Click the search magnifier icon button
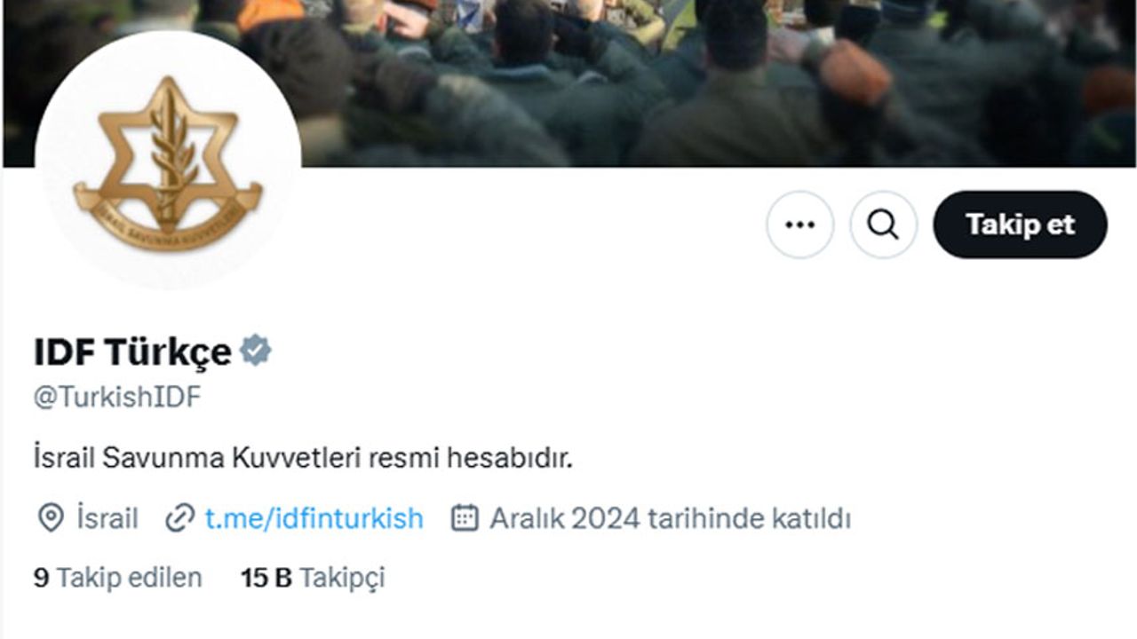 [883, 225]
